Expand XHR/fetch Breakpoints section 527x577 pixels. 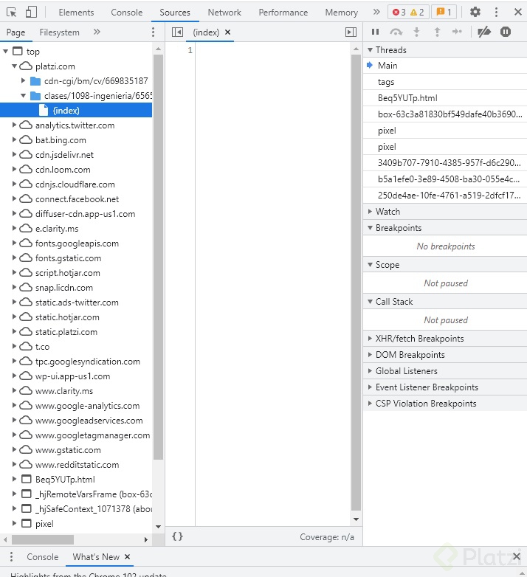[445, 339]
